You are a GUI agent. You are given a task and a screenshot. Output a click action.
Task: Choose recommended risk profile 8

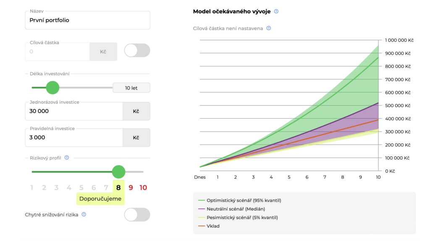tap(118, 188)
